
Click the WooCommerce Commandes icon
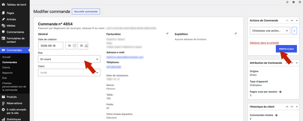click(x=3, y=50)
